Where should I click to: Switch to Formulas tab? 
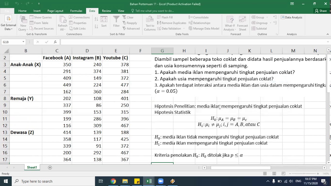click(x=76, y=11)
